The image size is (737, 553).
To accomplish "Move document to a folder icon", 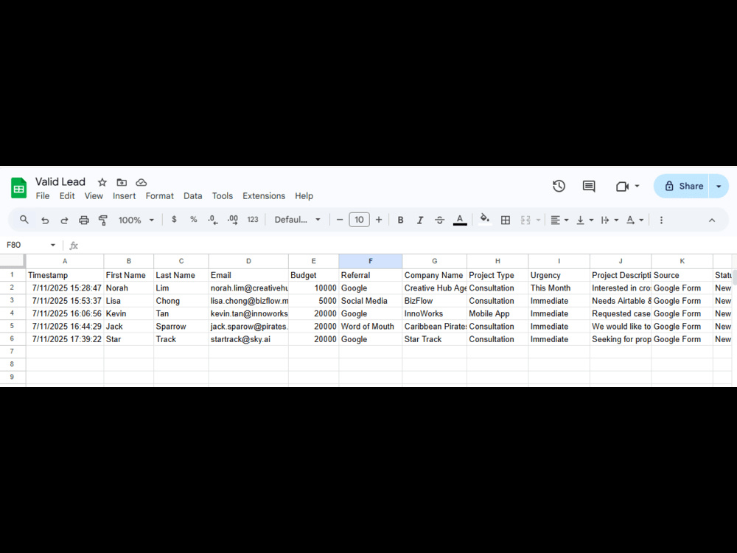I will coord(122,182).
